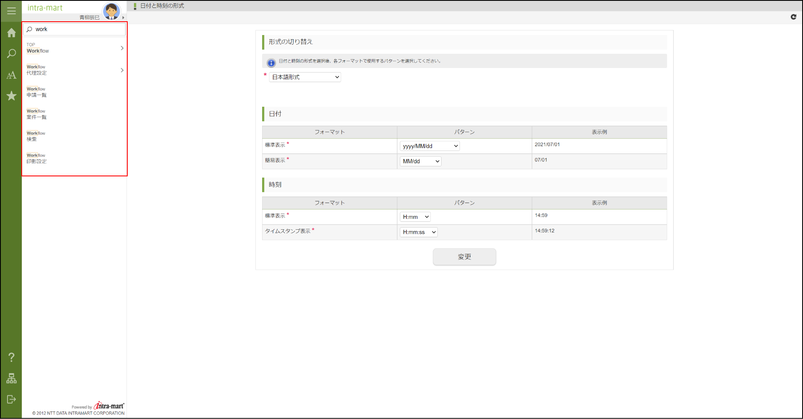Open the hamburger navigation menu
The width and height of the screenshot is (803, 419).
(11, 11)
